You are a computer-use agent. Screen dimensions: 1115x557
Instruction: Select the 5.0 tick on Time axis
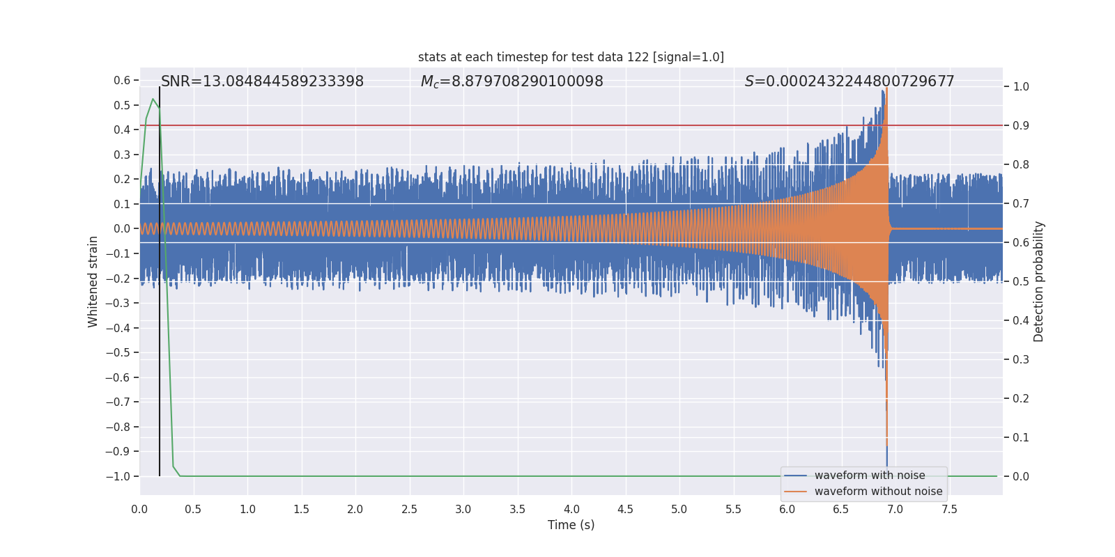[679, 510]
